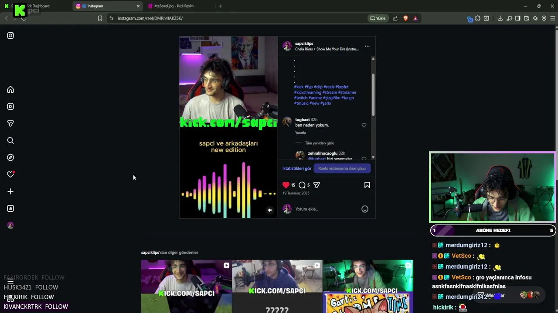Open Instagram home via logo icon
This screenshot has width=558, height=313.
(x=10, y=36)
